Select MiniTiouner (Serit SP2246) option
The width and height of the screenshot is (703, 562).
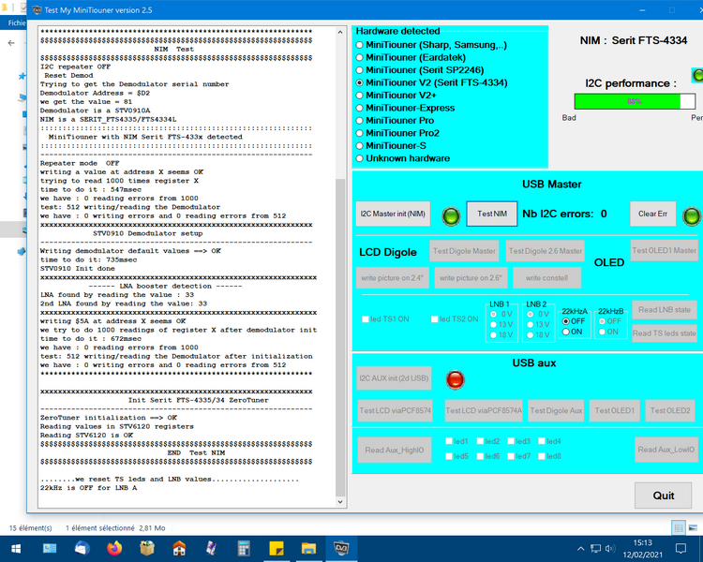pyautogui.click(x=359, y=70)
